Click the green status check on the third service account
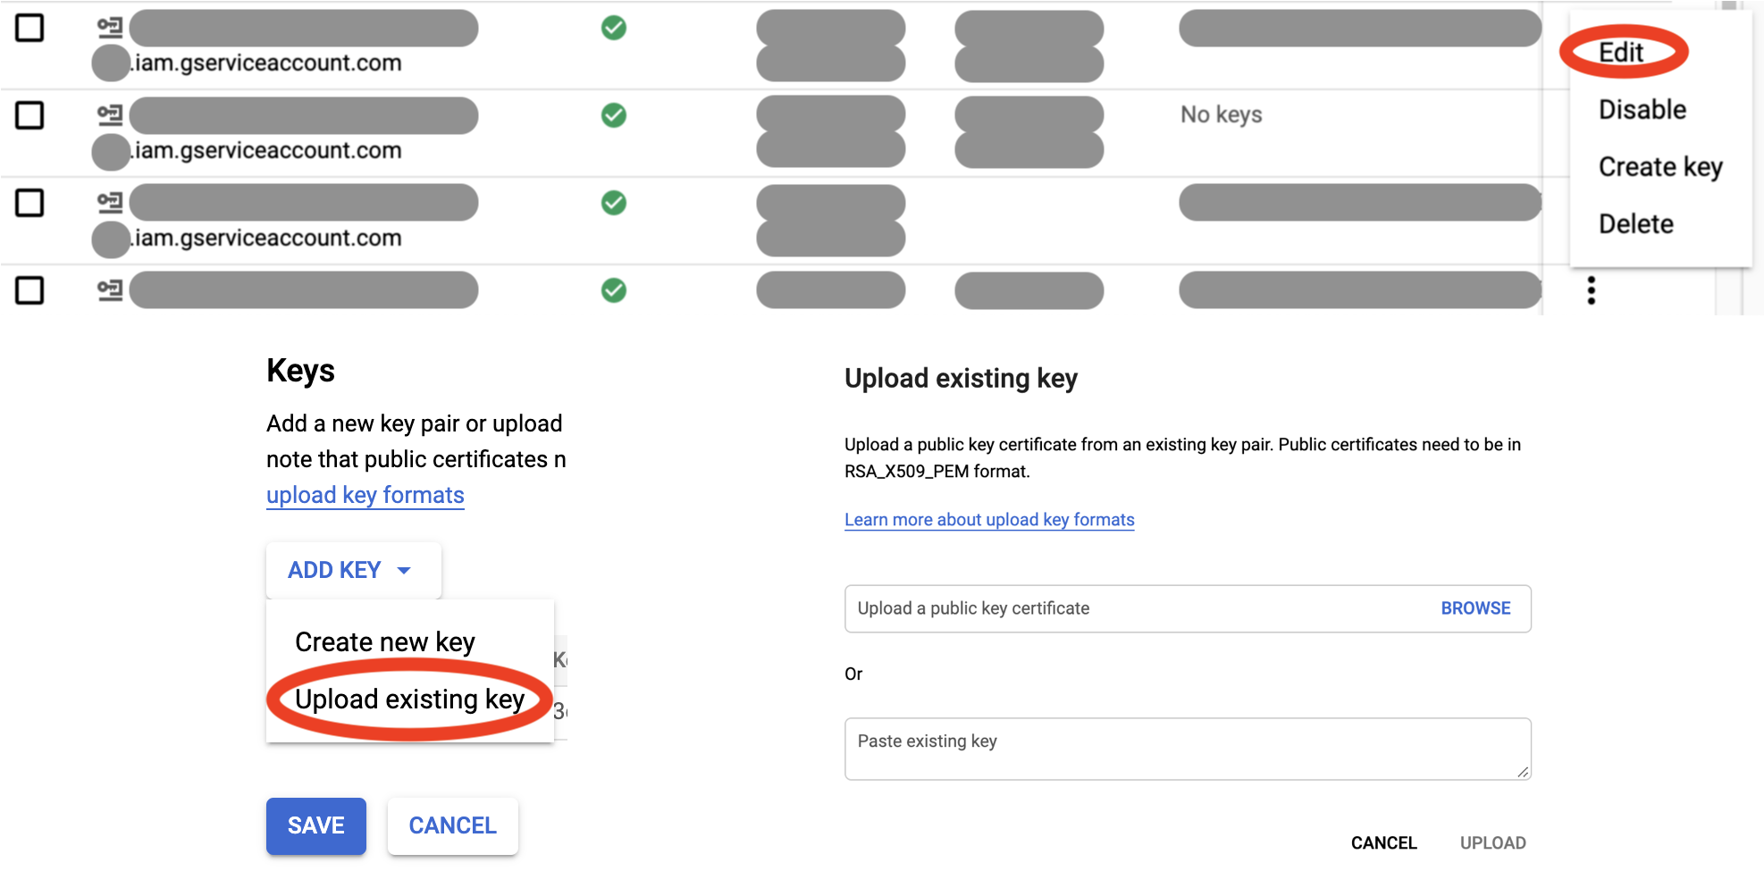The width and height of the screenshot is (1764, 871). [613, 203]
